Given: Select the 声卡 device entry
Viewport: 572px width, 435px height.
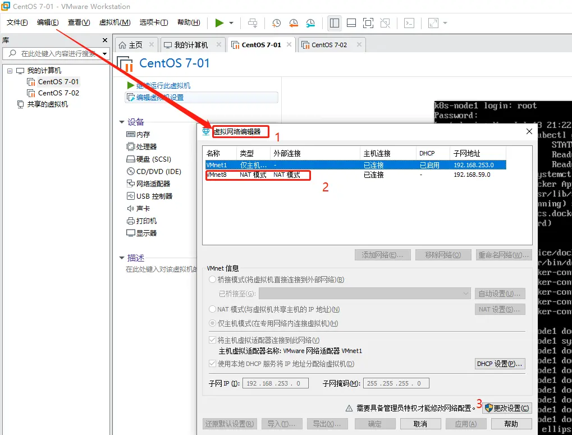Looking at the screenshot, I should (x=138, y=209).
